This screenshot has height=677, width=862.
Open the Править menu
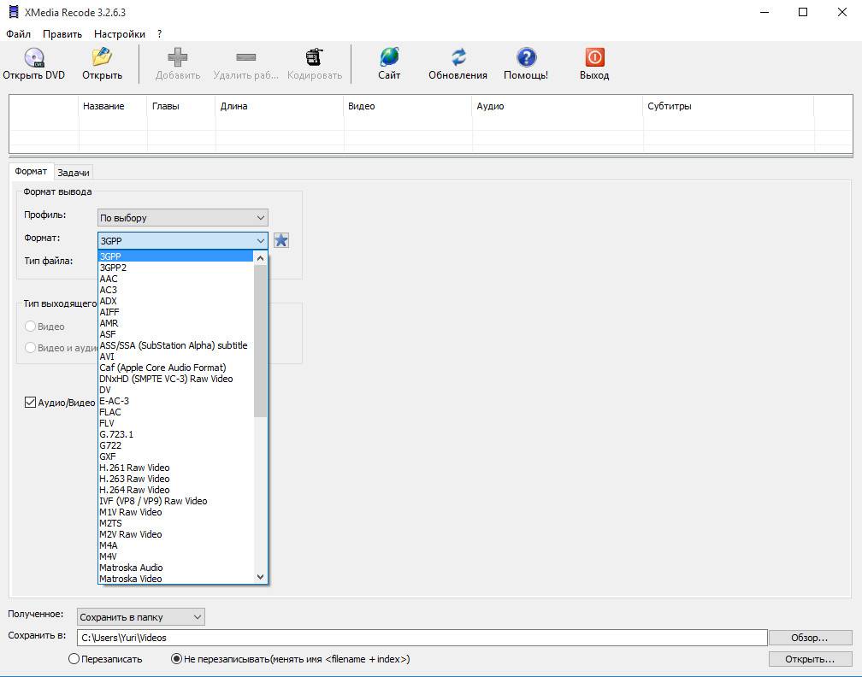(62, 34)
